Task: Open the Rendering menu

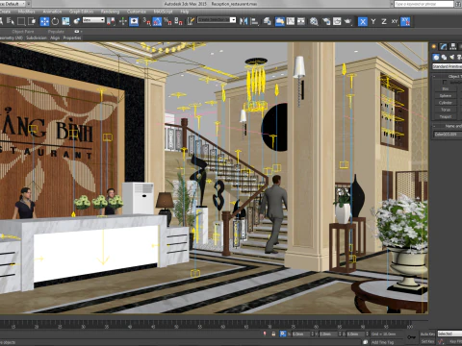Action: pyautogui.click(x=110, y=12)
